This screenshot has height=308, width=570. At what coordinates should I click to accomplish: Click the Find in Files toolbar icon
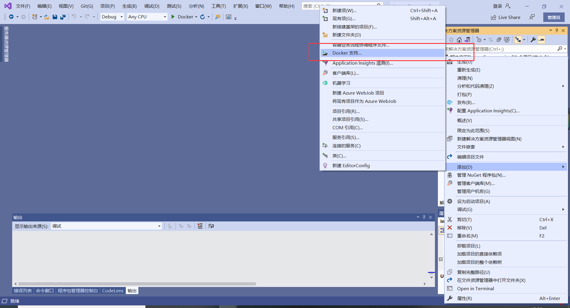(x=218, y=17)
